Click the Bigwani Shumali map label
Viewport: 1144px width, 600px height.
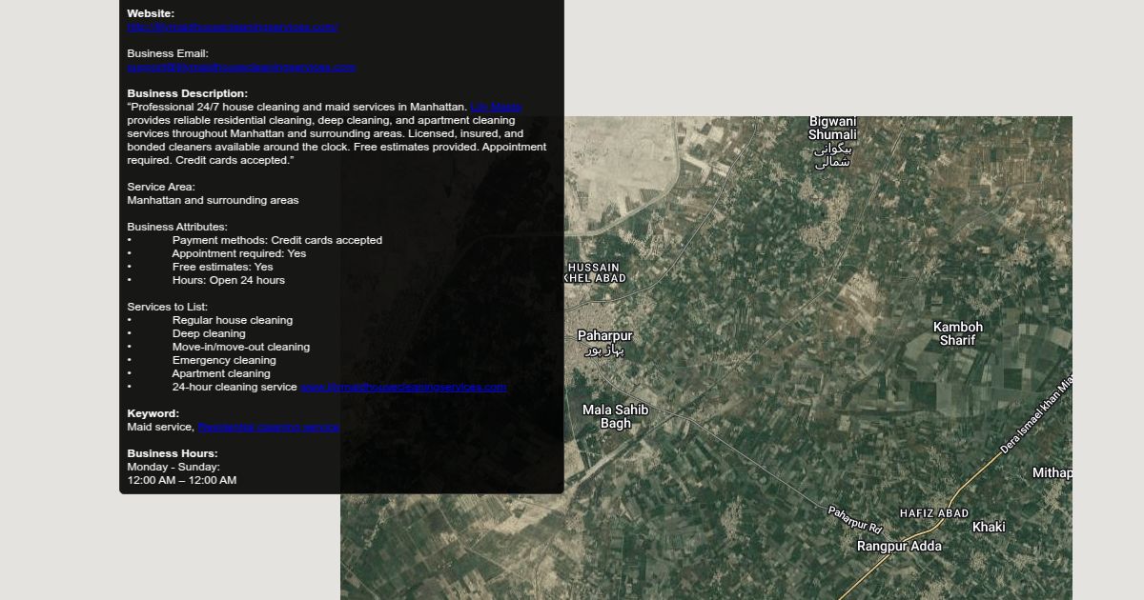(832, 142)
